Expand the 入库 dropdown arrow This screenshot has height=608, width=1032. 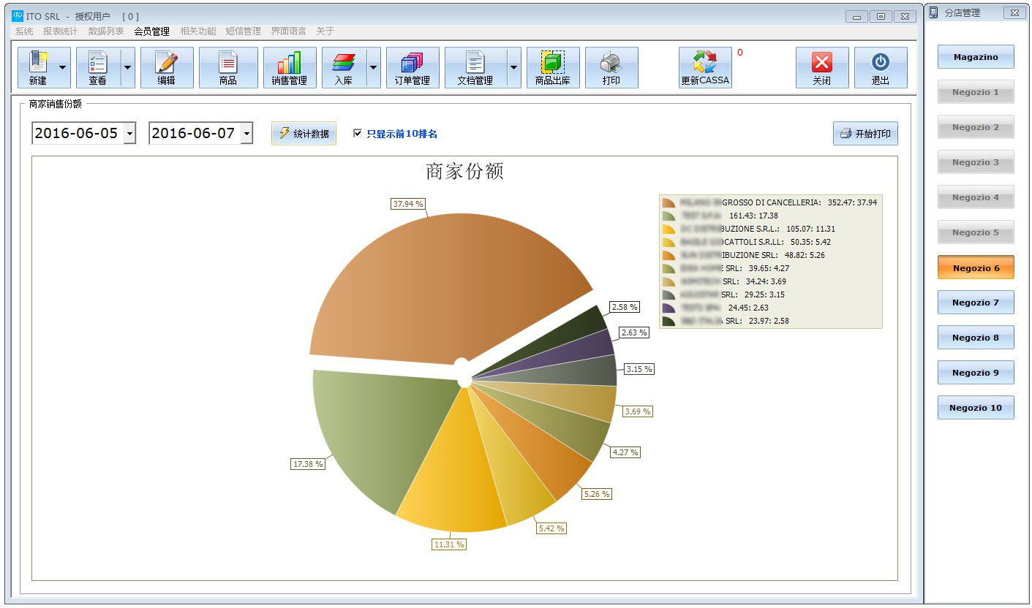point(374,67)
